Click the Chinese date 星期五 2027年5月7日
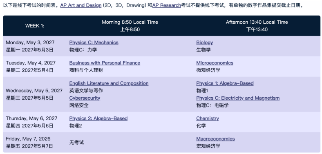Viewport: 322px width, 154px height. click(x=29, y=146)
